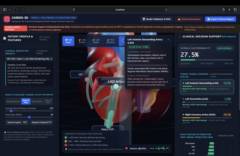Switch to LAD (Front) view

pyautogui.click(x=82, y=41)
